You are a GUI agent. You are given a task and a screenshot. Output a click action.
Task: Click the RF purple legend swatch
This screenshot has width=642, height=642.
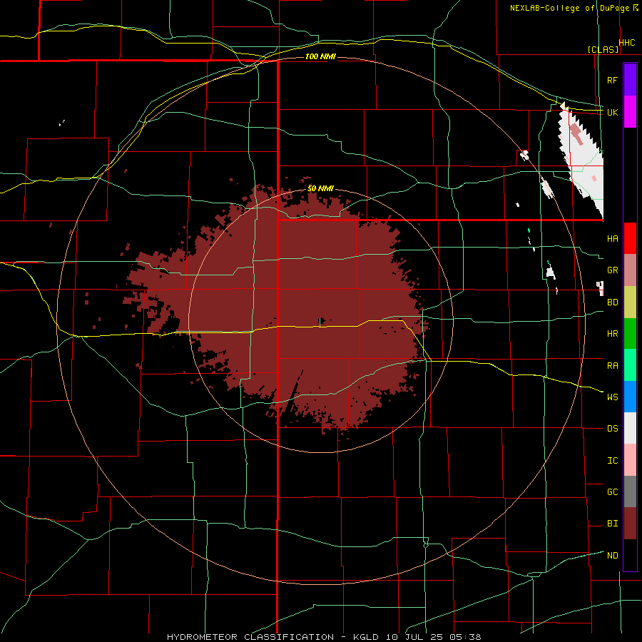630,80
